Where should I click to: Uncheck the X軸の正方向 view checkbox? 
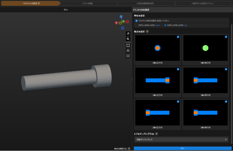pyautogui.click(x=178, y=37)
